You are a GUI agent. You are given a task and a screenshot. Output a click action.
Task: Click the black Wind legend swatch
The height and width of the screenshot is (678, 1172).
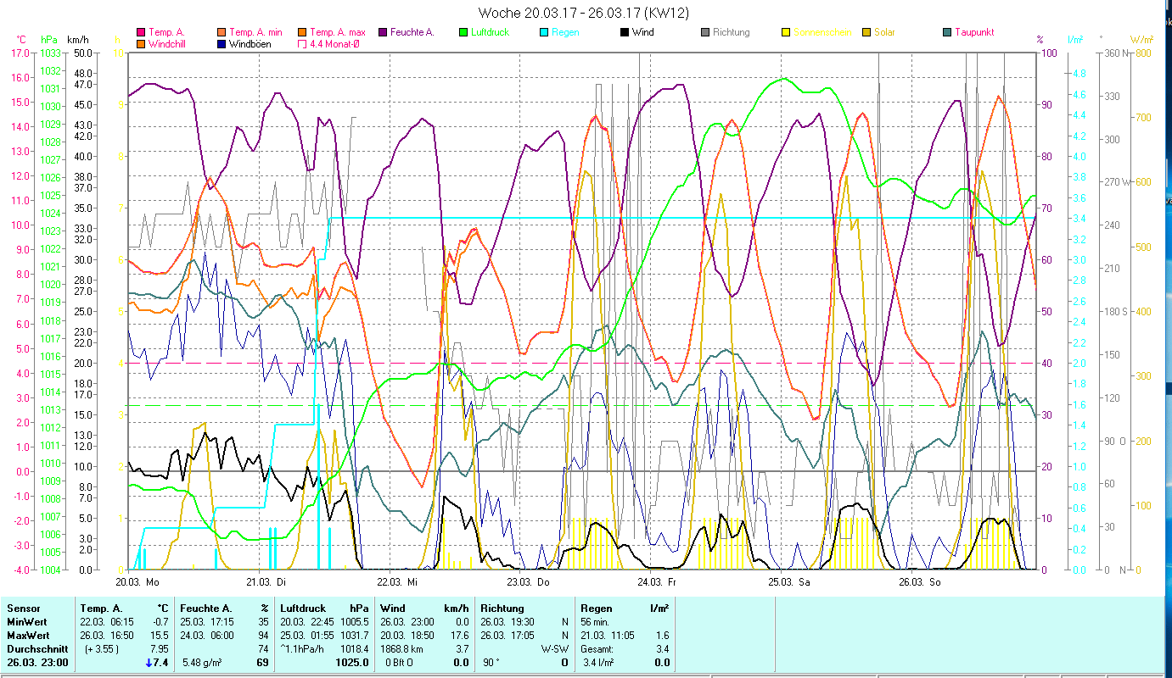coord(625,33)
